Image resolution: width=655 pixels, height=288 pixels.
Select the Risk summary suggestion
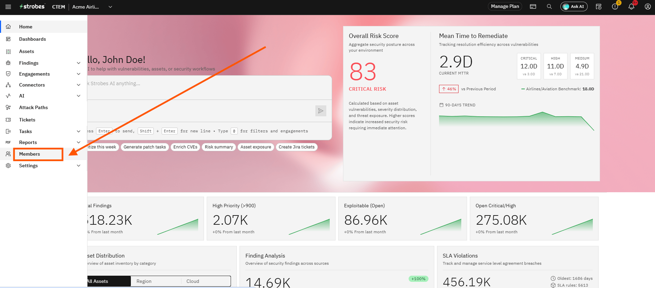coord(219,147)
